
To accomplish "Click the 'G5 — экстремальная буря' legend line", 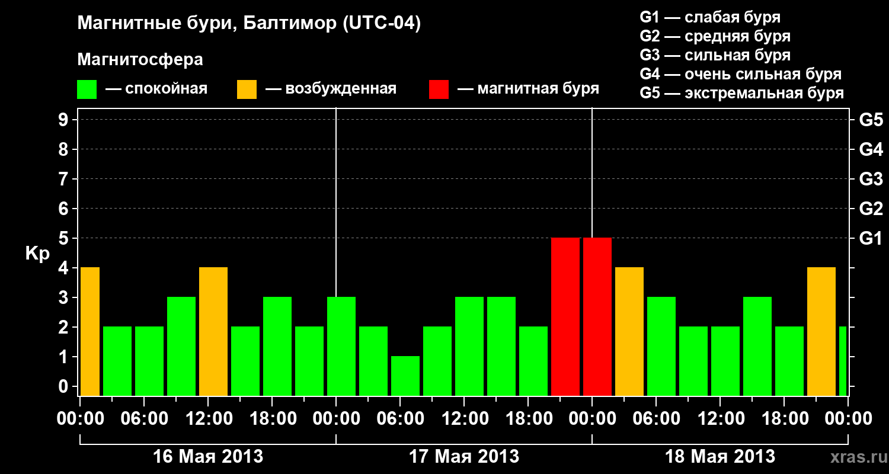I will pos(742,93).
